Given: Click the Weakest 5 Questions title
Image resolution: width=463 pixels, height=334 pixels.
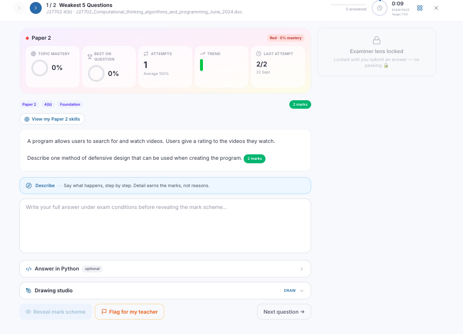Looking at the screenshot, I should point(86,5).
